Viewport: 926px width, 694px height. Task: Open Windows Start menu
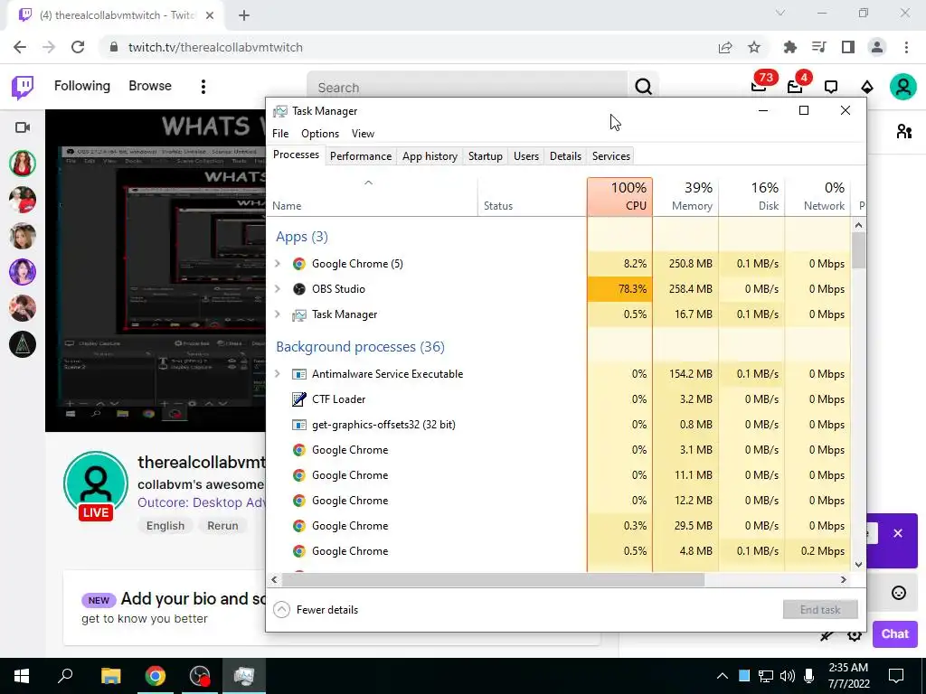[22, 676]
